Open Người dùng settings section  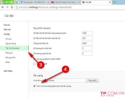pos(11,43)
